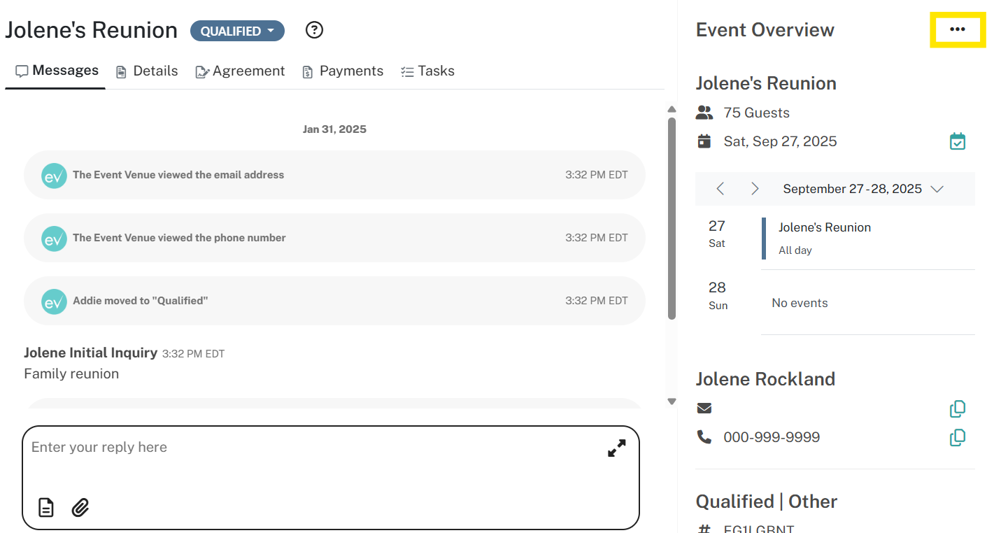Click the message scrollbar up arrow
The height and width of the screenshot is (533, 987).
pyautogui.click(x=672, y=109)
